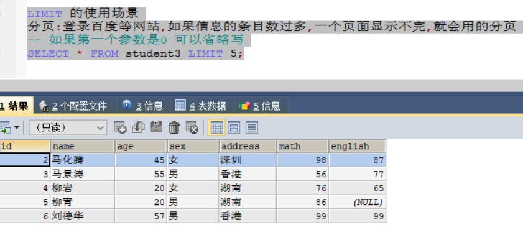Click math cell 56
The width and height of the screenshot is (523, 225).
tap(302, 174)
